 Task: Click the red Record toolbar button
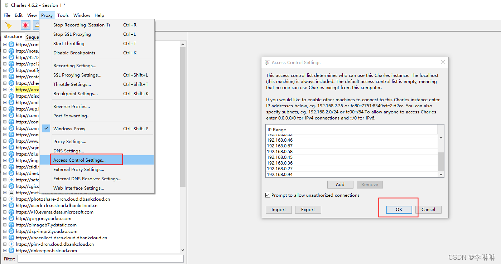pos(25,25)
